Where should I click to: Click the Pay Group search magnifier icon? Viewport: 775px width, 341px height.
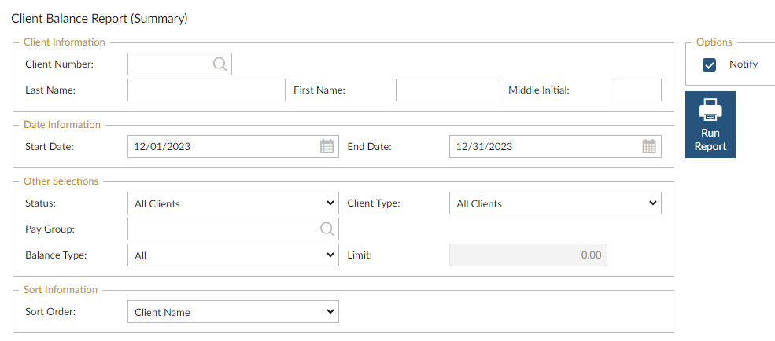point(327,229)
